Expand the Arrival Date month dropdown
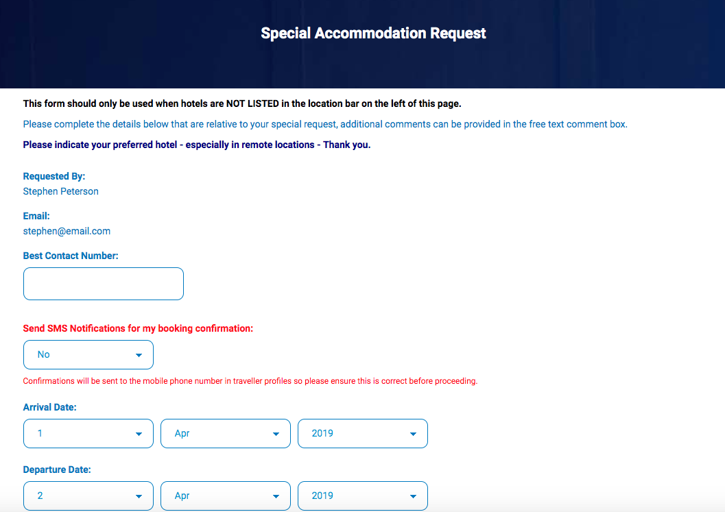The height and width of the screenshot is (512, 725). click(x=226, y=433)
